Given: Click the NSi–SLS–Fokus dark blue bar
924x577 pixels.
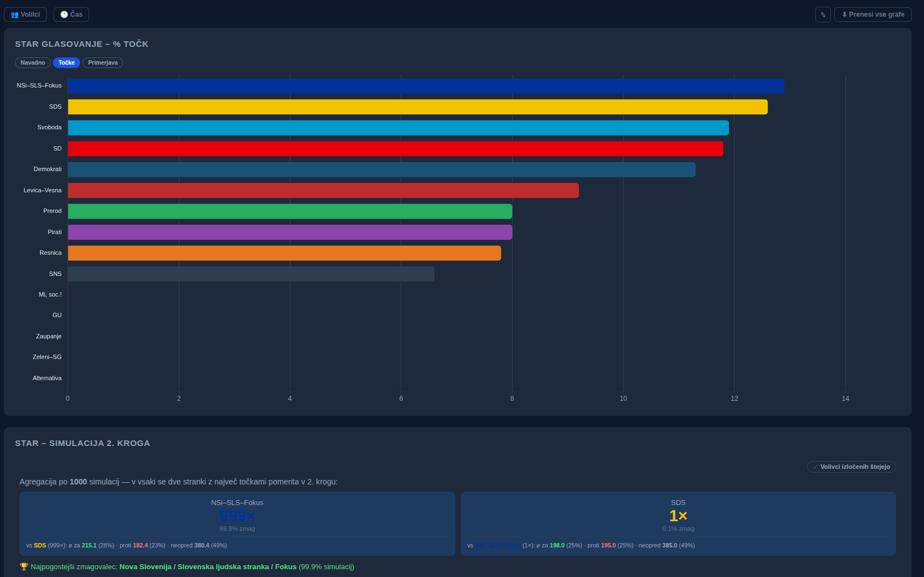Looking at the screenshot, I should (426, 86).
